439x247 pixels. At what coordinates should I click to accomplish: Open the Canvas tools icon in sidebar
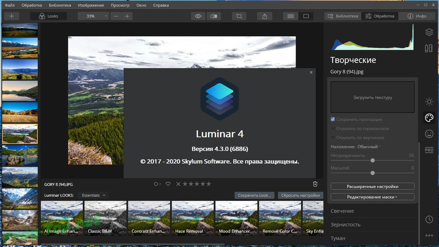point(429,48)
